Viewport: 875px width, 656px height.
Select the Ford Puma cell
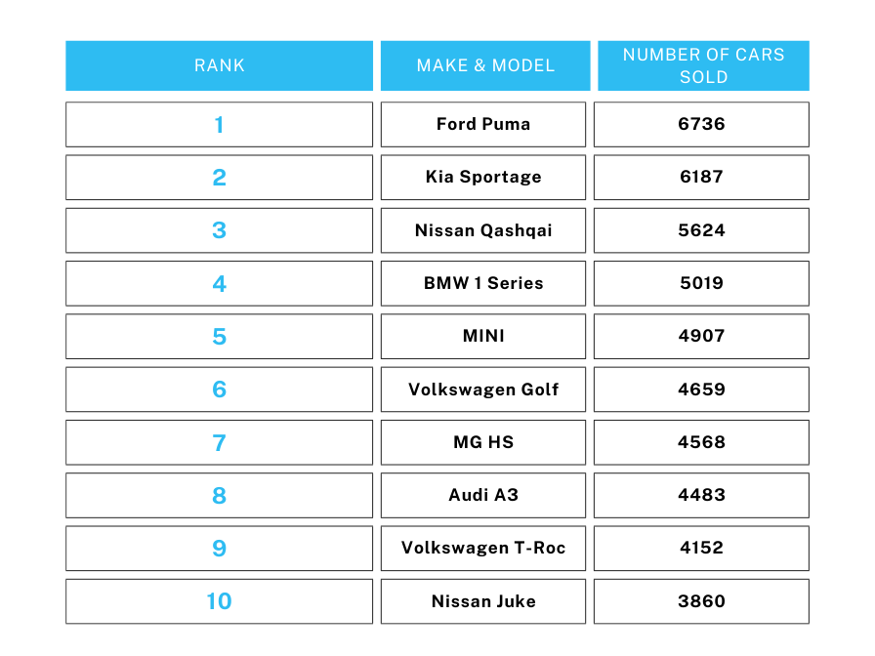[x=483, y=124]
